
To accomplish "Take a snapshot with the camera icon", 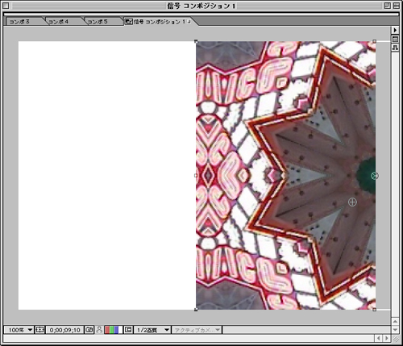I will tap(89, 330).
